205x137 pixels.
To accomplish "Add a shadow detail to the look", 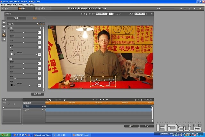I will [43, 24].
